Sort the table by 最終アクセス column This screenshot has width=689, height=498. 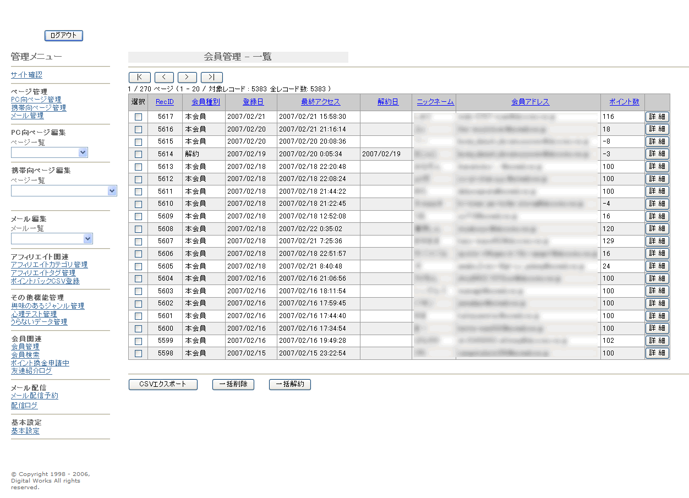[x=320, y=102]
